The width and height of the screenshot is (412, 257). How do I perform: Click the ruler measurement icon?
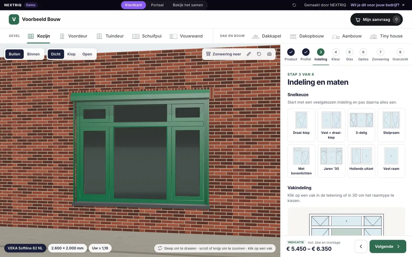249,54
